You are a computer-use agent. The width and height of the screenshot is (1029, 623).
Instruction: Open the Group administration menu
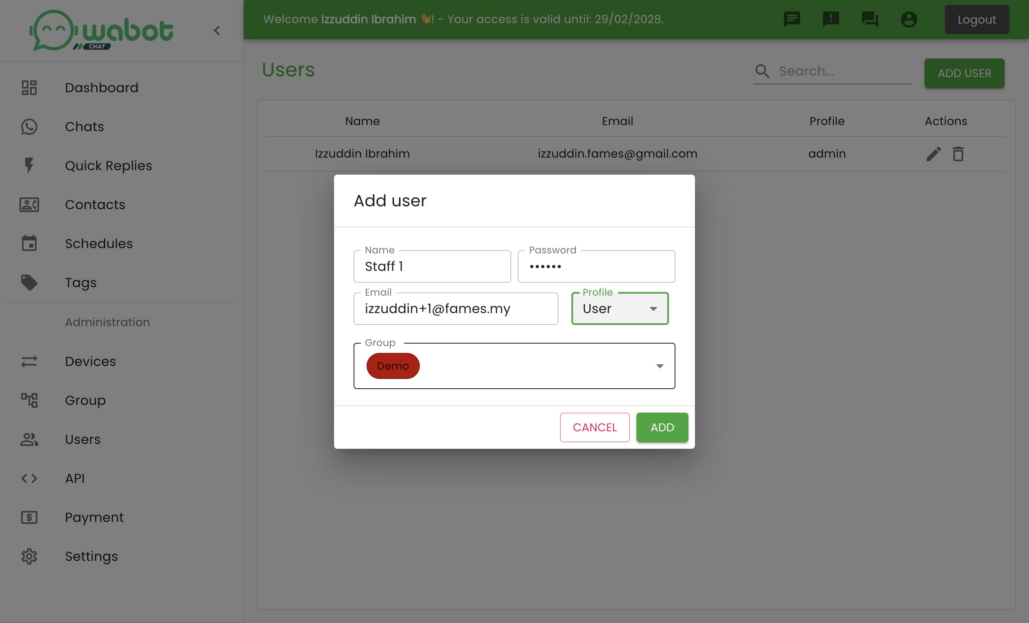click(85, 400)
